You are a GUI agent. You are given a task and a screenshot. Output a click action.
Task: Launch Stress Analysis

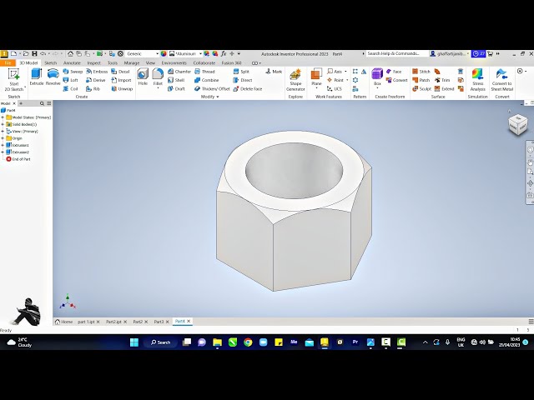pos(477,80)
